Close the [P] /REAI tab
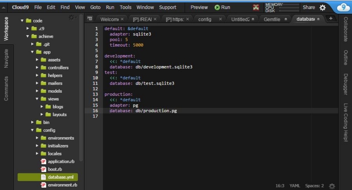Image resolution: width=352 pixels, height=190 pixels. (x=155, y=19)
